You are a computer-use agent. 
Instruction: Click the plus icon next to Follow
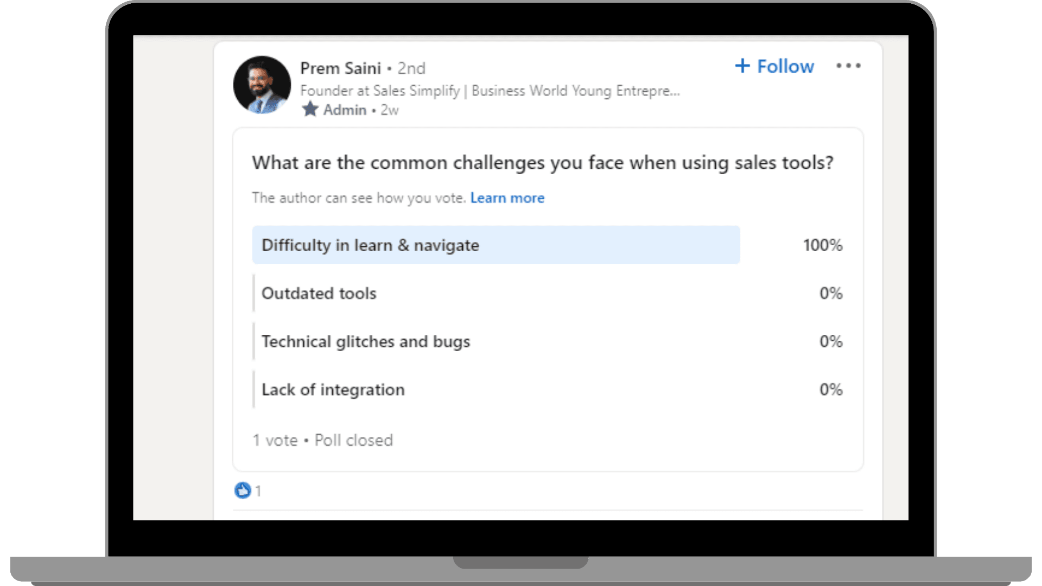(x=743, y=66)
